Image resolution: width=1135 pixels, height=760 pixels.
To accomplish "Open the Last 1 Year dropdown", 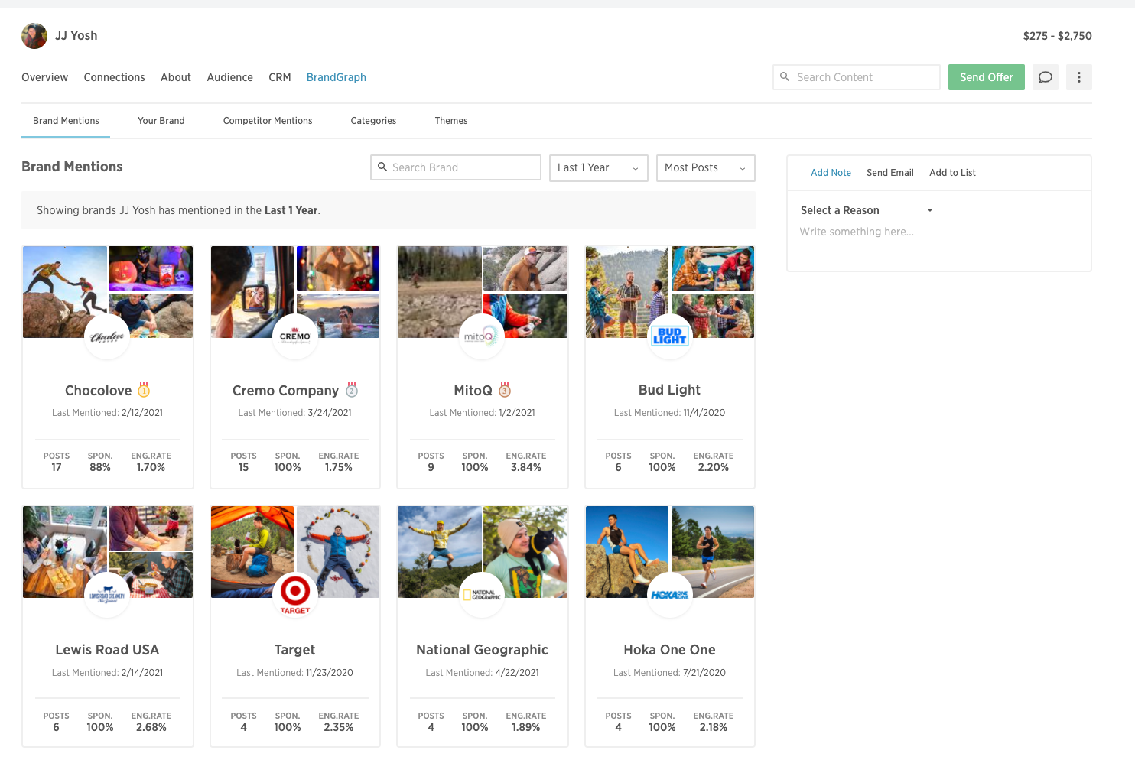I will click(x=599, y=167).
